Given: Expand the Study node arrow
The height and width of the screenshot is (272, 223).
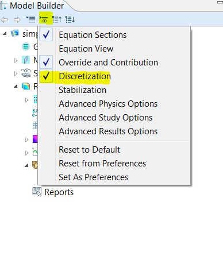Looking at the screenshot, I should (16, 73).
